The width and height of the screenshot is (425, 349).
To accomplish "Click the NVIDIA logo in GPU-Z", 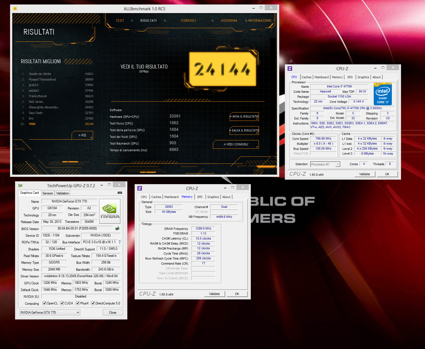I will click(x=110, y=211).
